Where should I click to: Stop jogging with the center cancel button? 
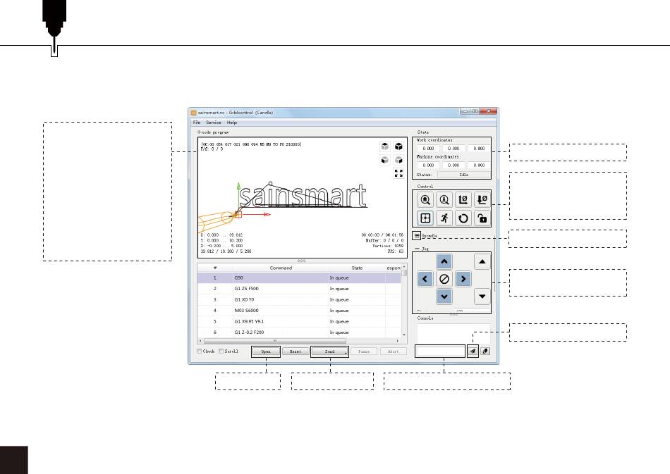point(444,280)
